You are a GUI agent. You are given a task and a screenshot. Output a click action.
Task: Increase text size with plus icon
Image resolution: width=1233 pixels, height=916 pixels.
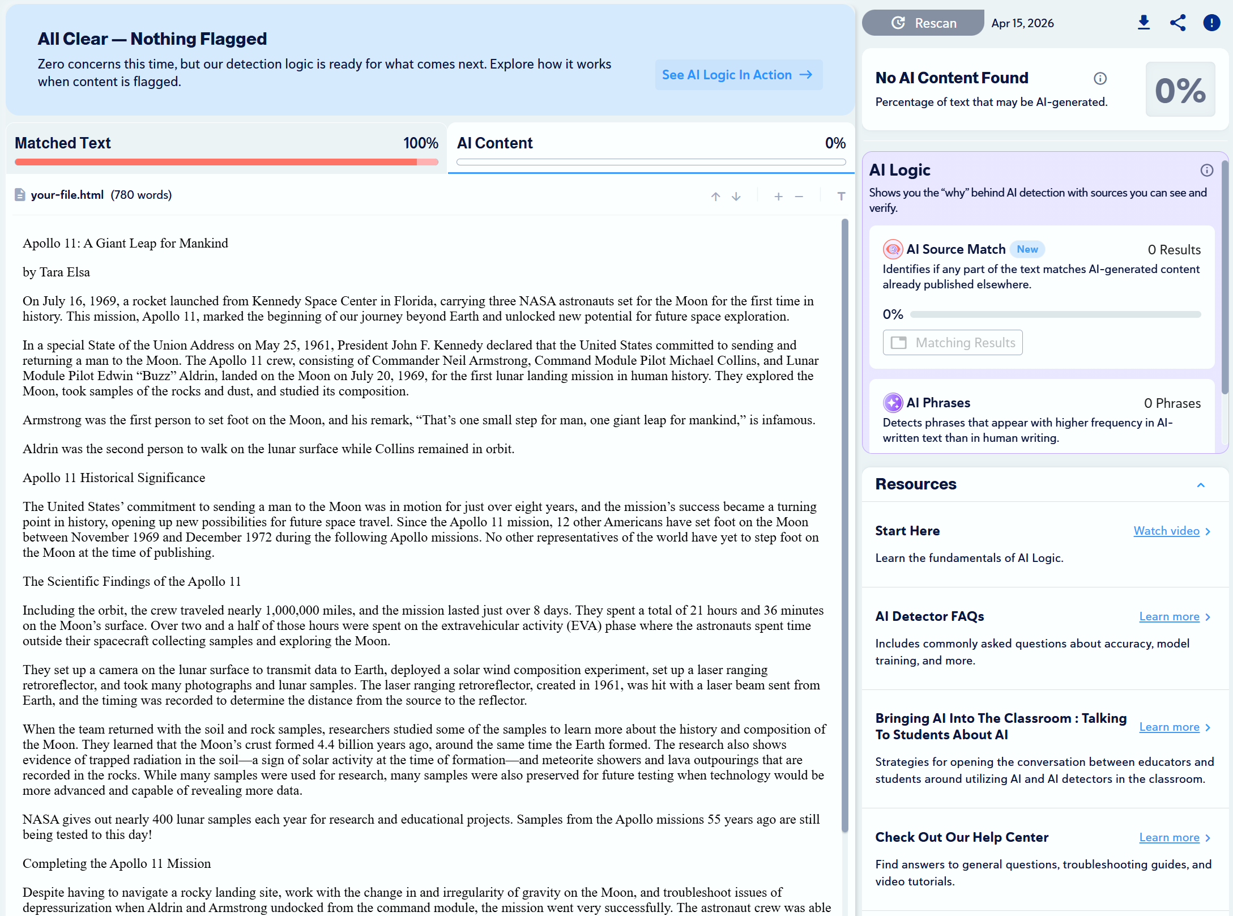pyautogui.click(x=778, y=196)
